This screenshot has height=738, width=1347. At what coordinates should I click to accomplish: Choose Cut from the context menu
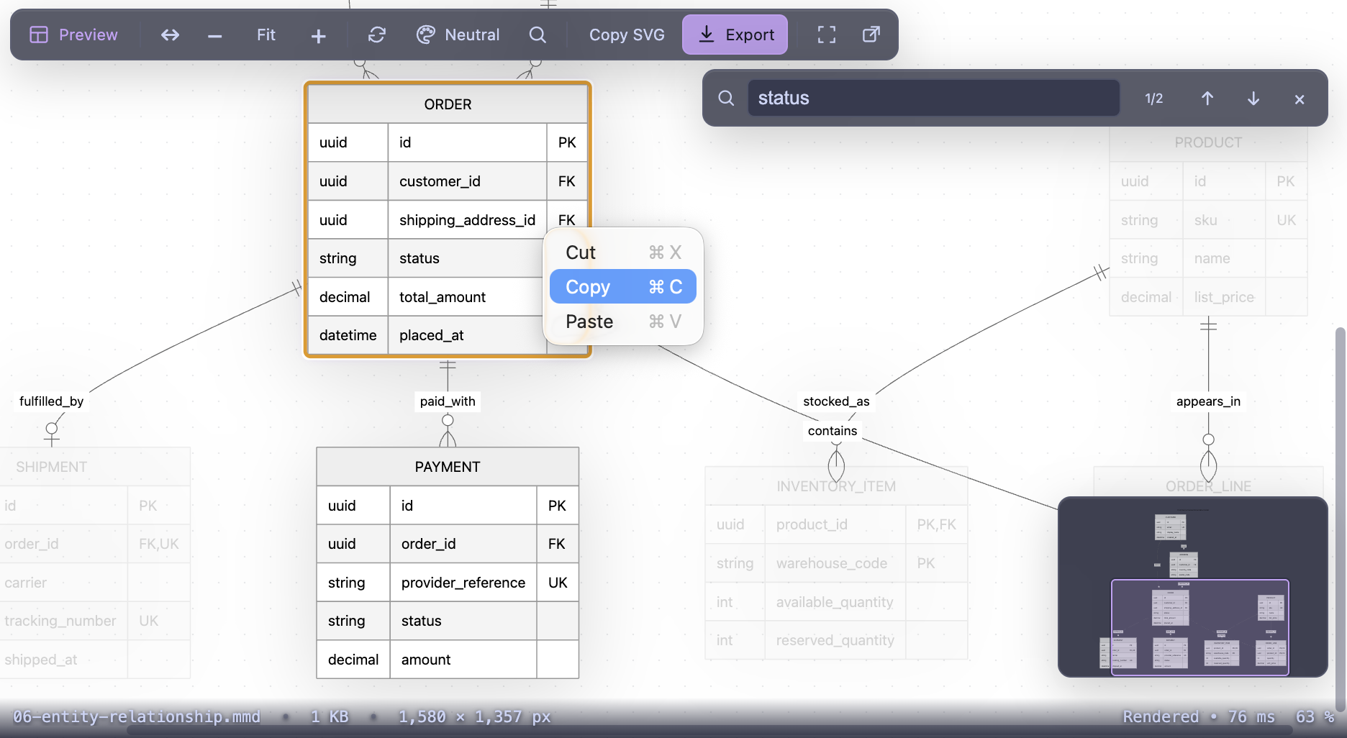[x=623, y=252]
